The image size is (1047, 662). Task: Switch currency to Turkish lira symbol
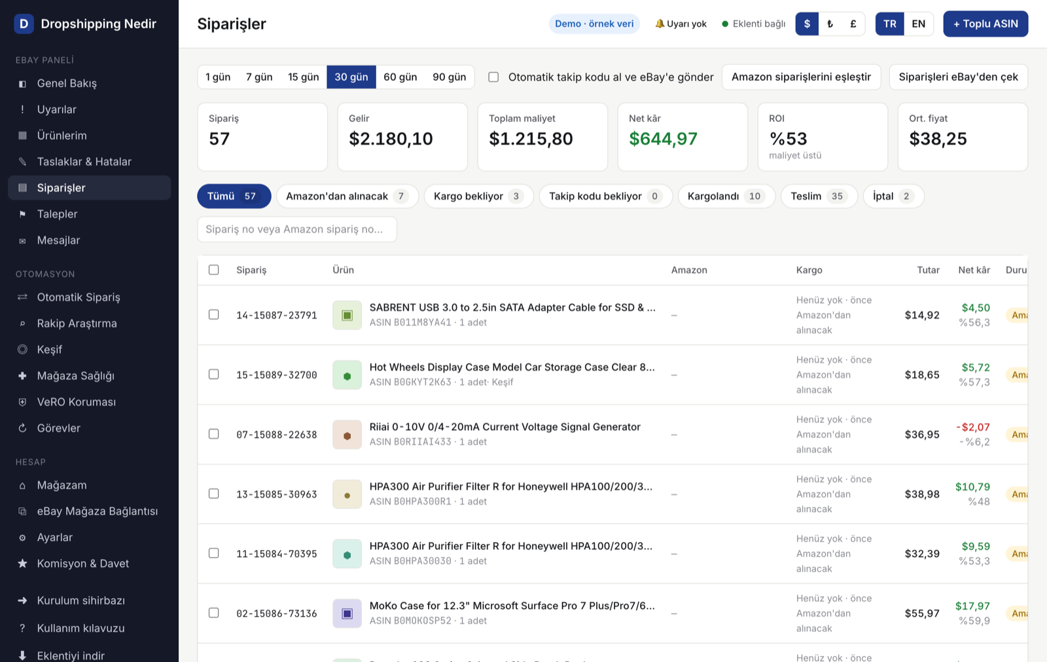830,24
